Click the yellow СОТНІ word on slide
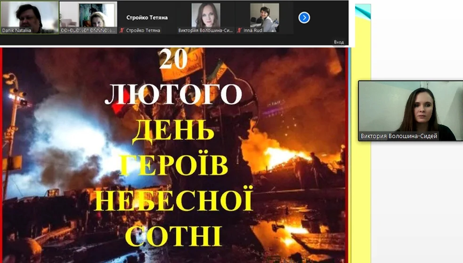 (174, 235)
